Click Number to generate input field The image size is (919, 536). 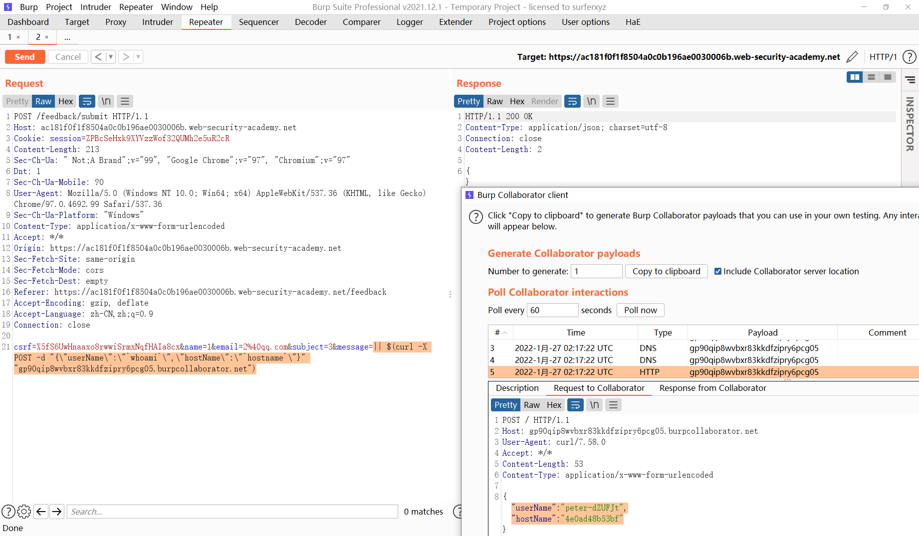coord(596,271)
